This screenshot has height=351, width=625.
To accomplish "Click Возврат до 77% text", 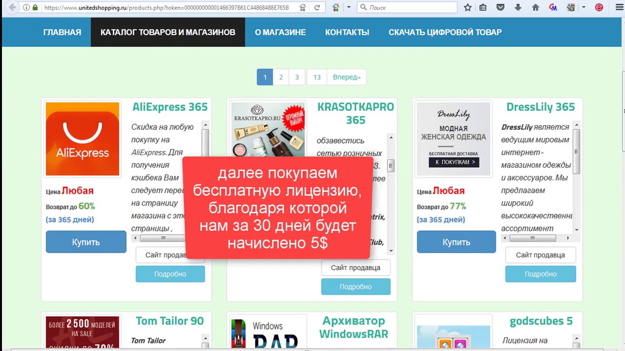I will click(441, 206).
